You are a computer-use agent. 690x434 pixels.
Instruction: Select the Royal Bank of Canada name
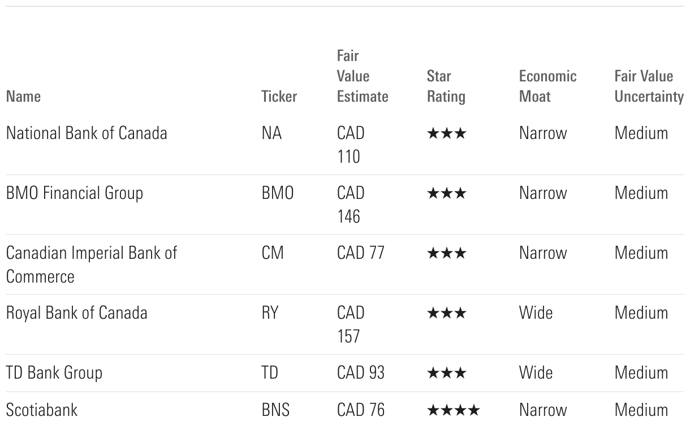coord(77,313)
